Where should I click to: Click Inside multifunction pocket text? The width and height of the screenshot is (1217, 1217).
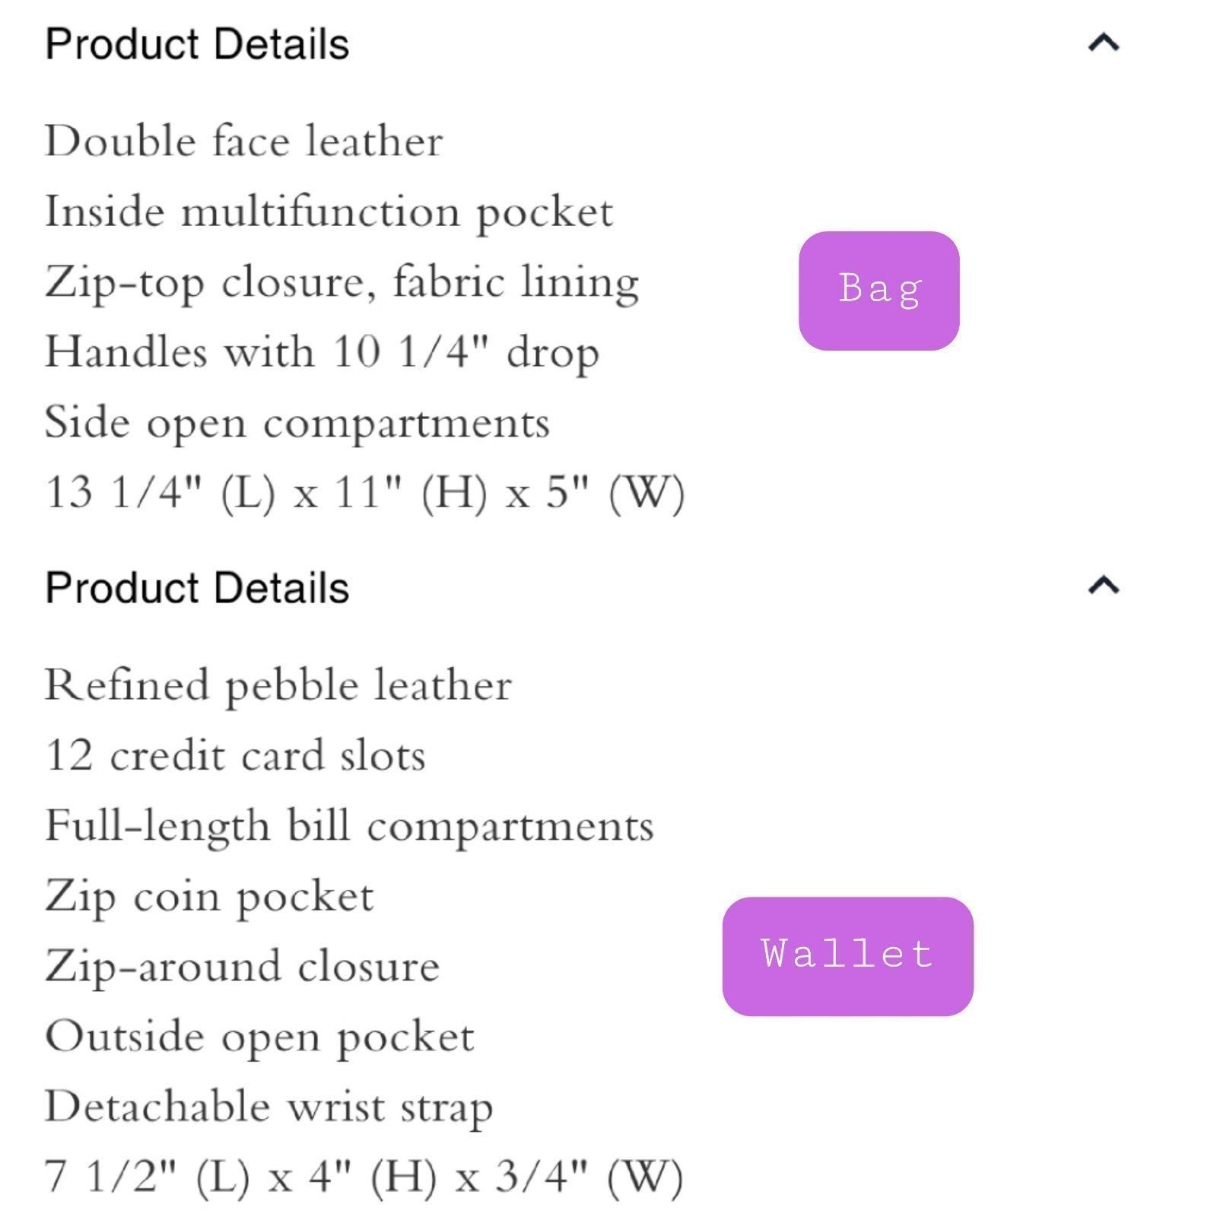pos(329,213)
